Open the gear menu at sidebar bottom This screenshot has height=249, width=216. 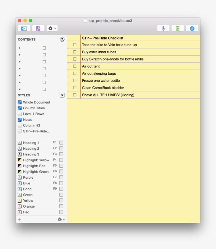point(60,219)
